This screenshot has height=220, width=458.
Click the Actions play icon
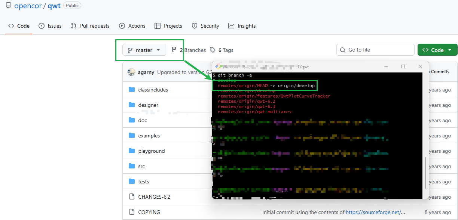pos(122,26)
